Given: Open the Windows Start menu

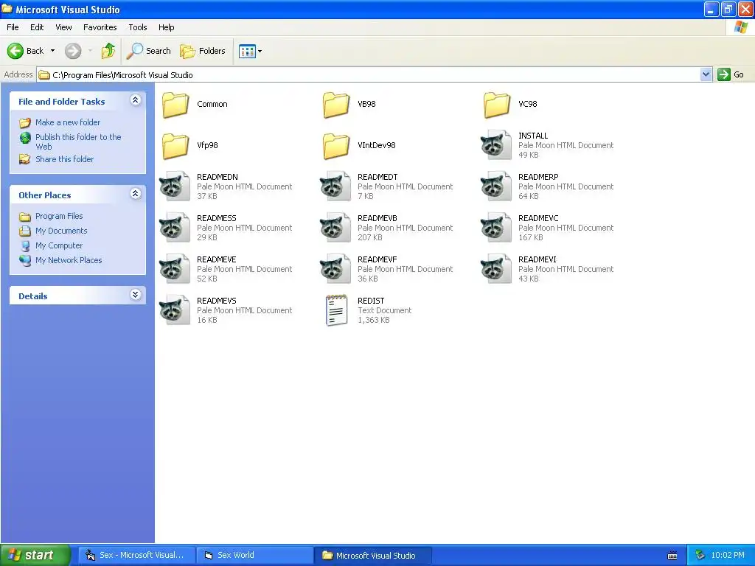Looking at the screenshot, I should coord(35,556).
